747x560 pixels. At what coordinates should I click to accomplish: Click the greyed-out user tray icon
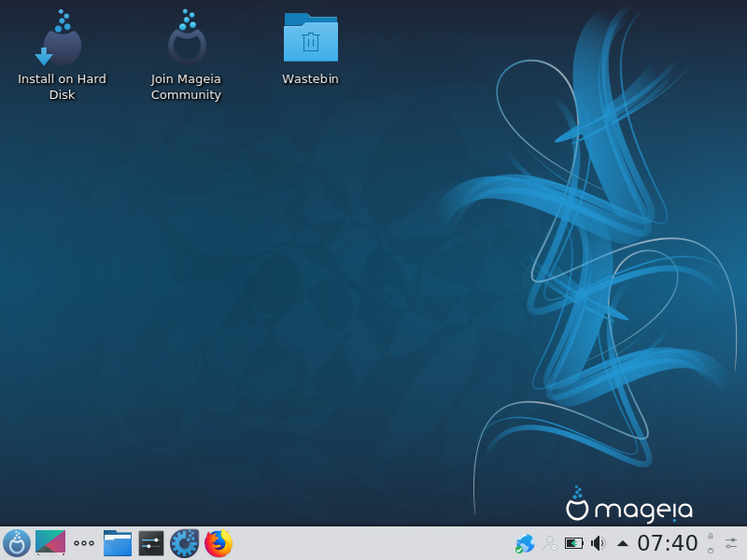[x=550, y=543]
